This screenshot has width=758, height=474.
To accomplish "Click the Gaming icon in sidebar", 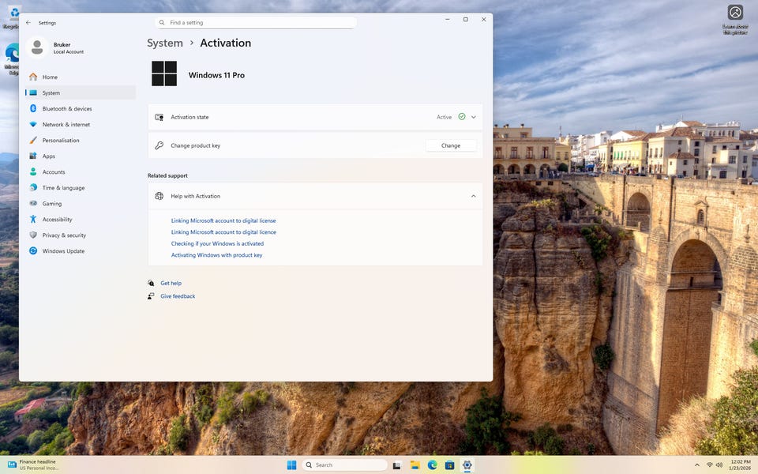I will click(x=33, y=204).
